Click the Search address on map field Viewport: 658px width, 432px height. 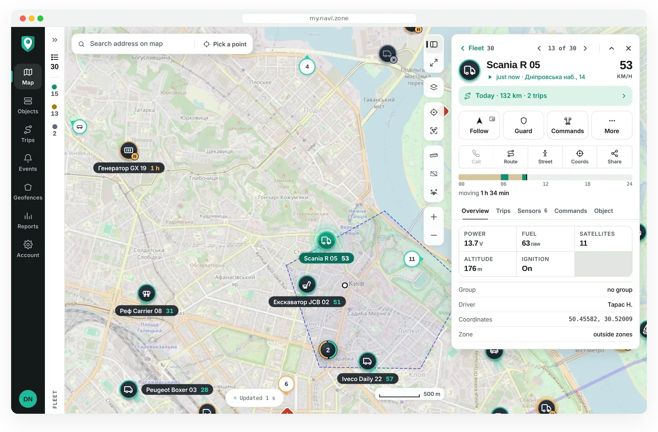point(133,44)
